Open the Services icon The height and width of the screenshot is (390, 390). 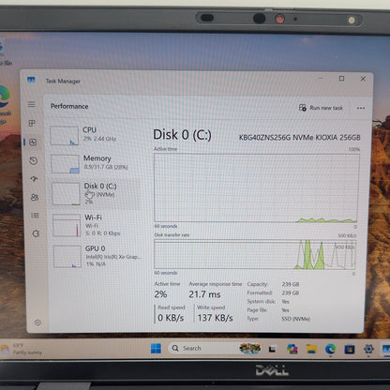point(36,233)
